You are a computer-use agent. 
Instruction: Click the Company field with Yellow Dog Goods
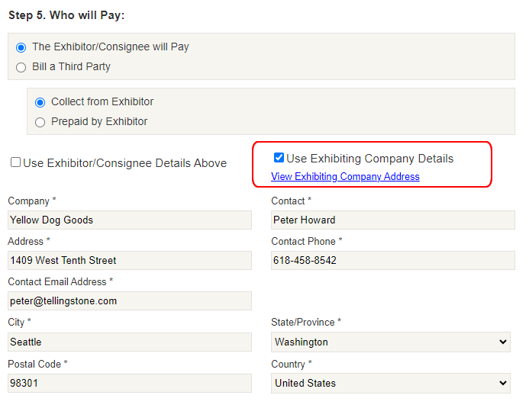tap(130, 220)
